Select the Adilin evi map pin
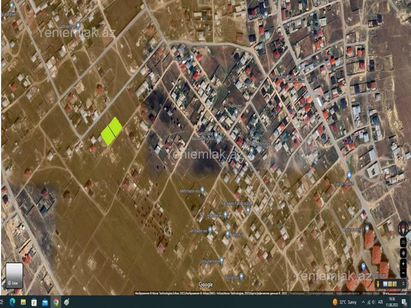The height and width of the screenshot is (308, 411). pos(236,112)
